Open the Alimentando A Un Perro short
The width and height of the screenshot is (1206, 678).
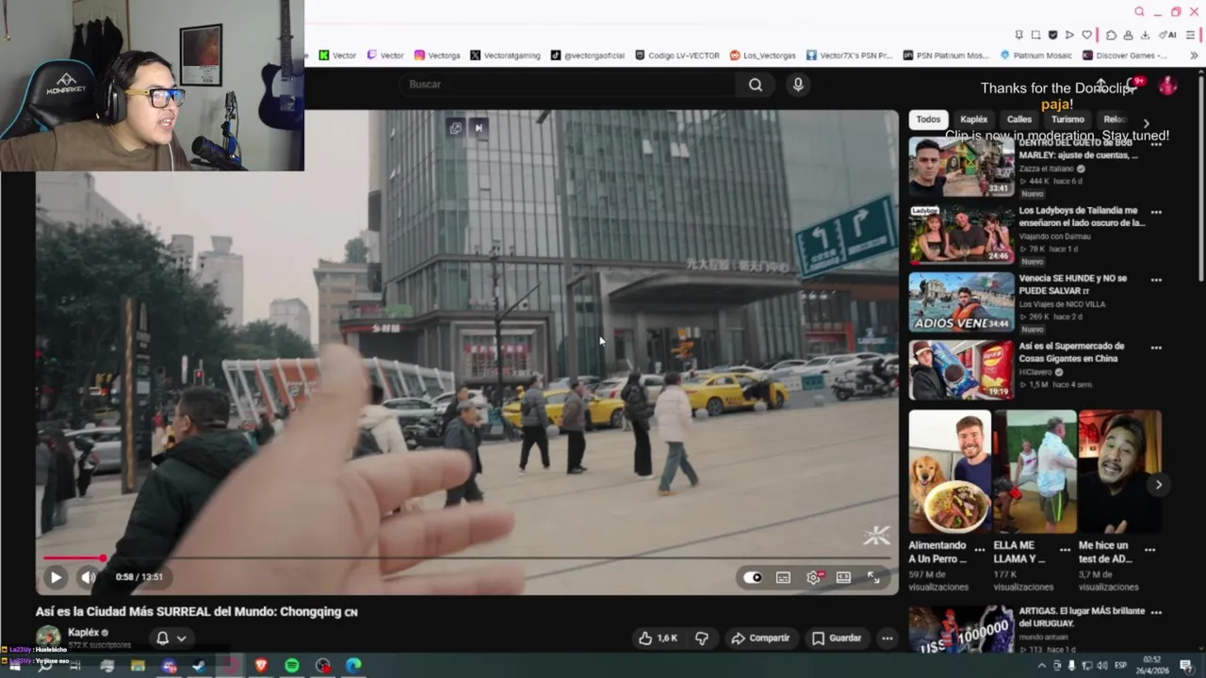pyautogui.click(x=950, y=473)
